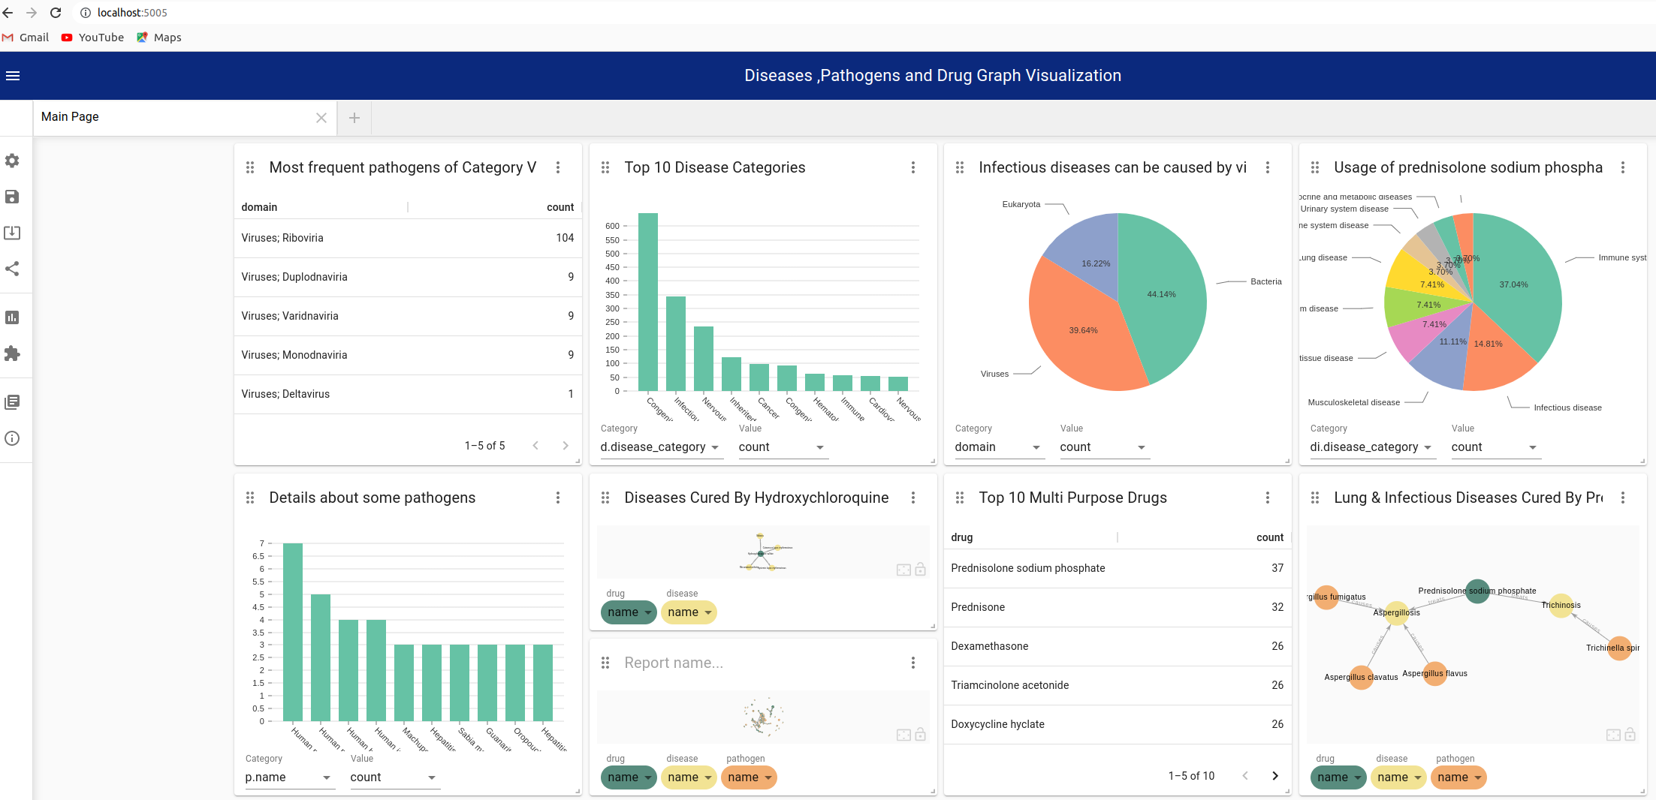Open the extensions puzzle-piece icon
Screen dimensions: 1656x800
click(12, 353)
